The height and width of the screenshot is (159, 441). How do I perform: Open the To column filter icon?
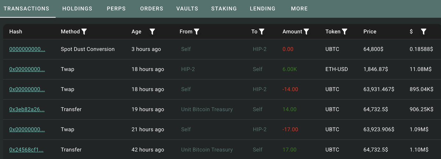(x=262, y=32)
